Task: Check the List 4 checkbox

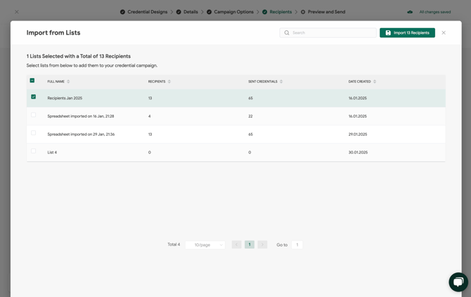Action: pyautogui.click(x=33, y=151)
